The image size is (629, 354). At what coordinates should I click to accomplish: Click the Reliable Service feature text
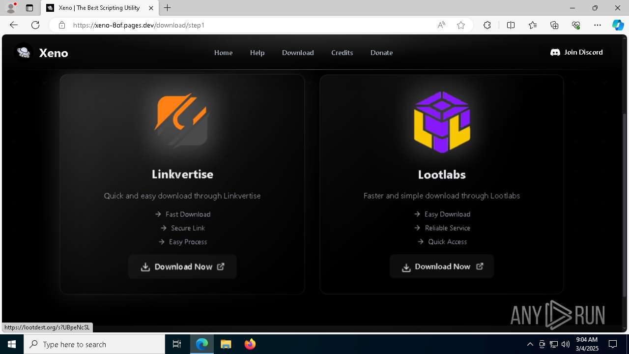point(447,228)
